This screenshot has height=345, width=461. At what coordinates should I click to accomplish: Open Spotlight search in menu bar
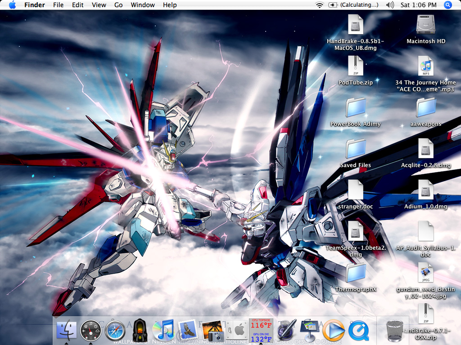pyautogui.click(x=448, y=4)
